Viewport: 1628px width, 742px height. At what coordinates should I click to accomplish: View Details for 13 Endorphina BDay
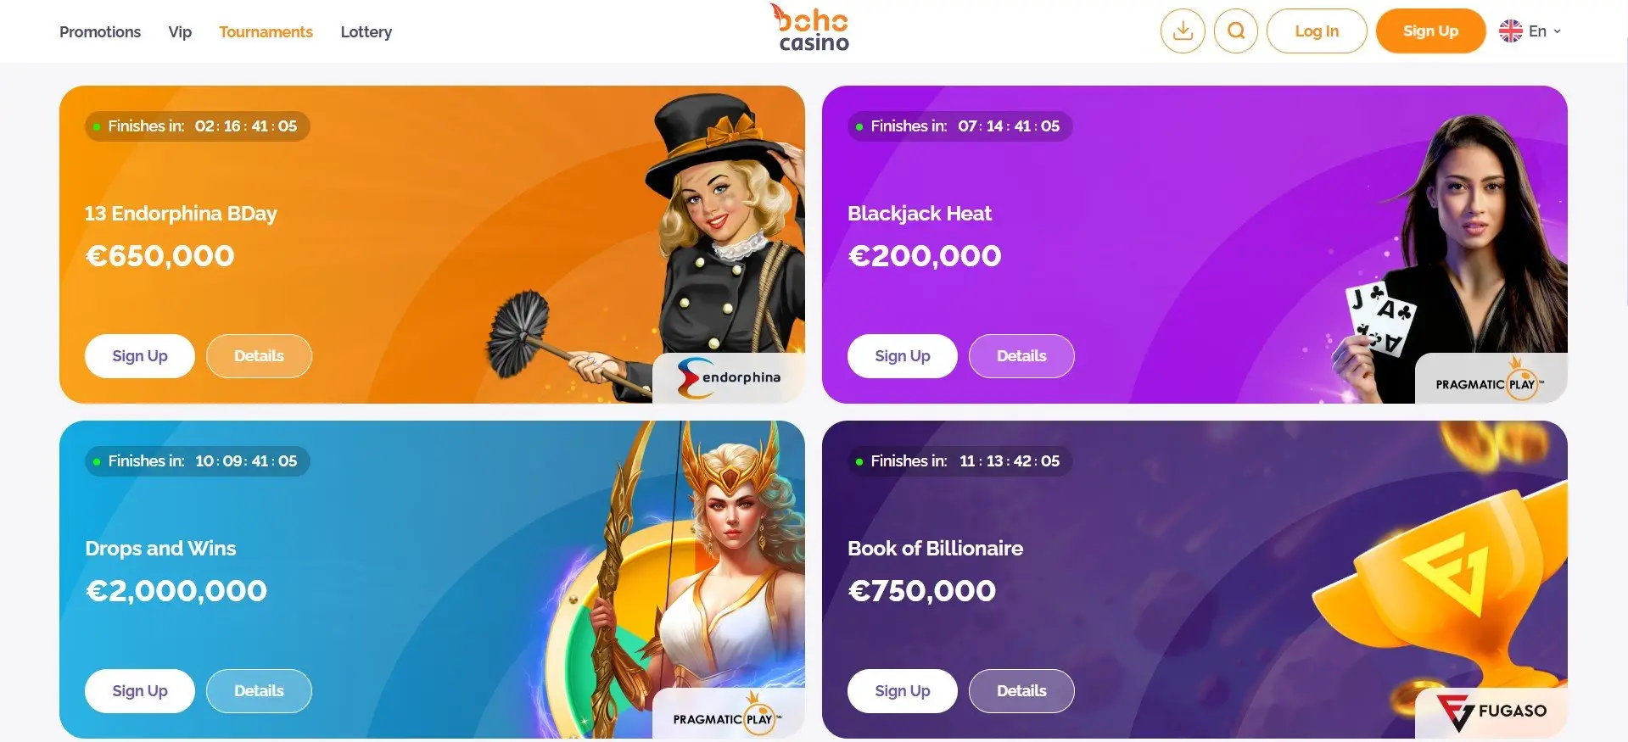click(x=259, y=356)
